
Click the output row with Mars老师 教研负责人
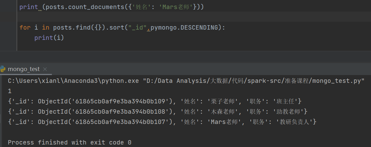(x=162, y=122)
